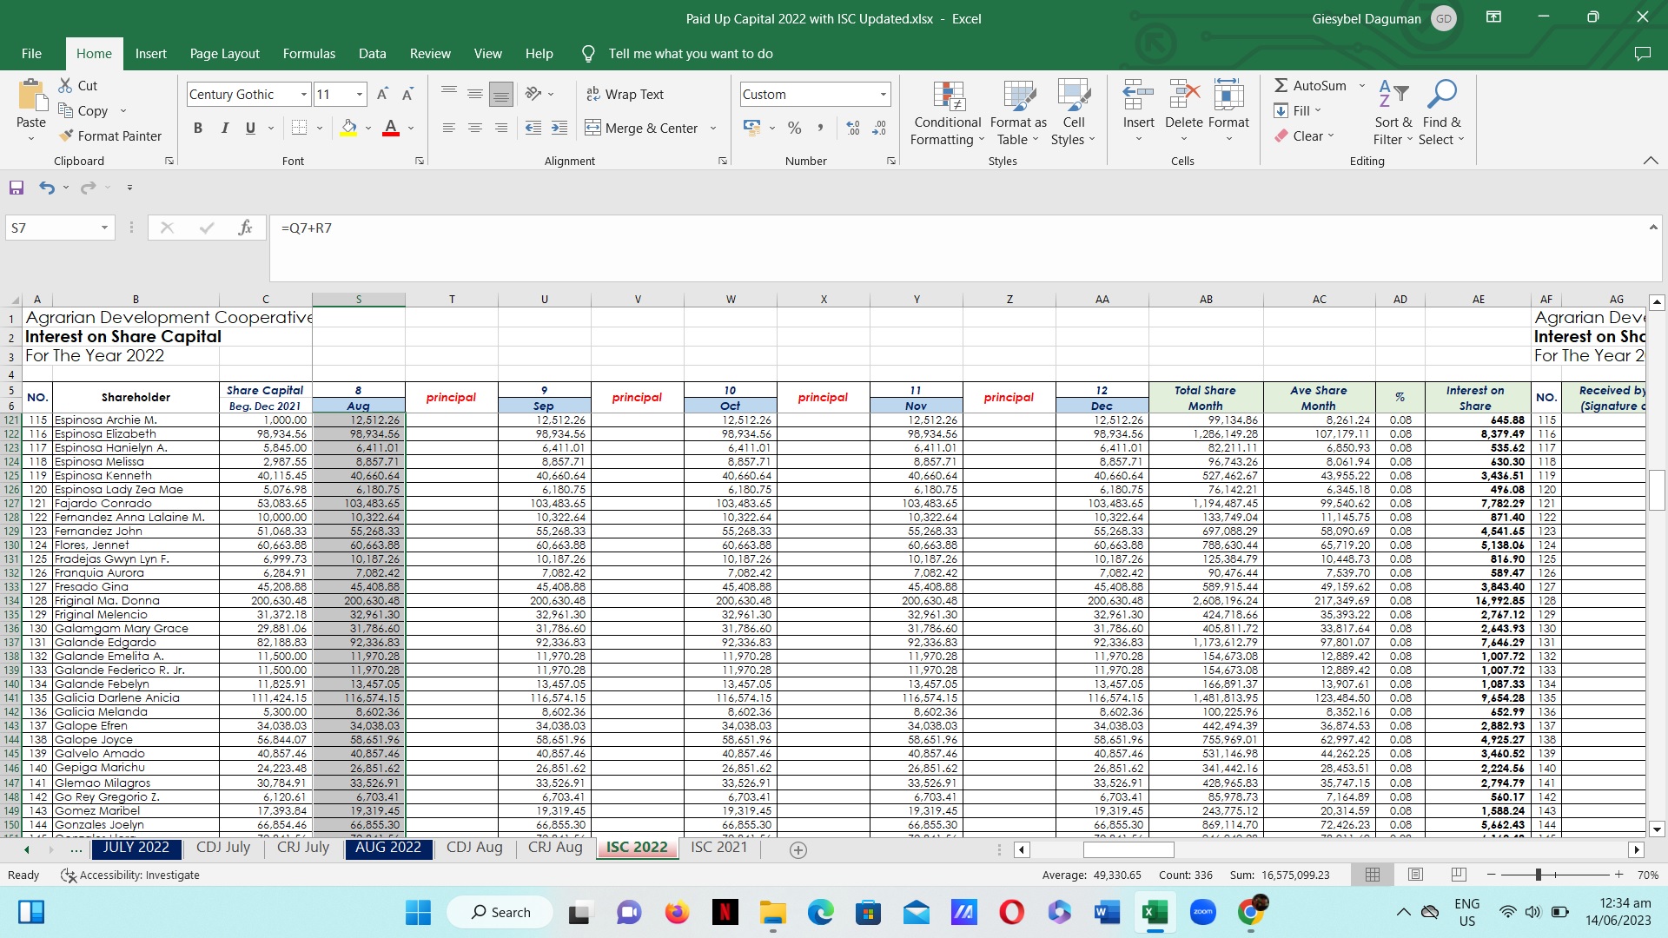Expand the Name Box dropdown arrow

click(104, 228)
